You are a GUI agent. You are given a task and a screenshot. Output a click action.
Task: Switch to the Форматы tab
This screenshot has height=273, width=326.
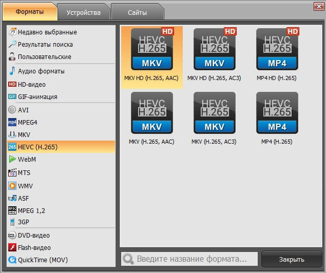[x=30, y=12]
